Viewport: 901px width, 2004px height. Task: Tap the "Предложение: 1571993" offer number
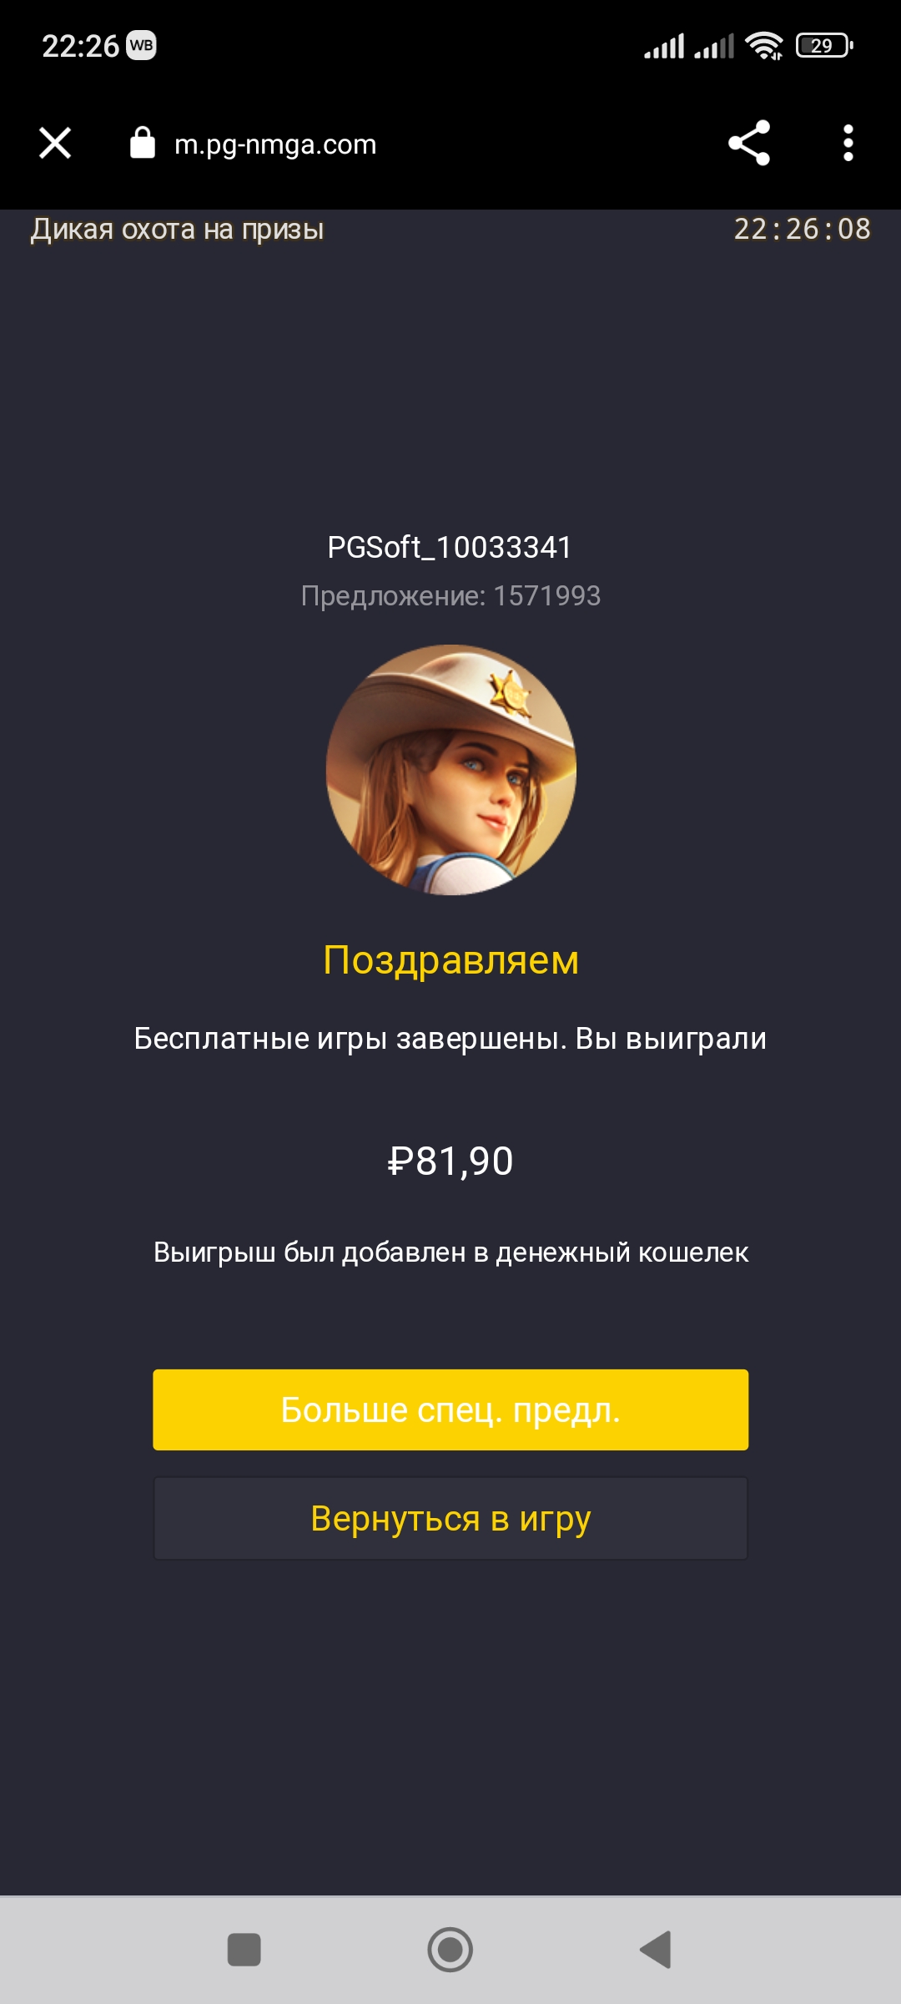coord(450,595)
